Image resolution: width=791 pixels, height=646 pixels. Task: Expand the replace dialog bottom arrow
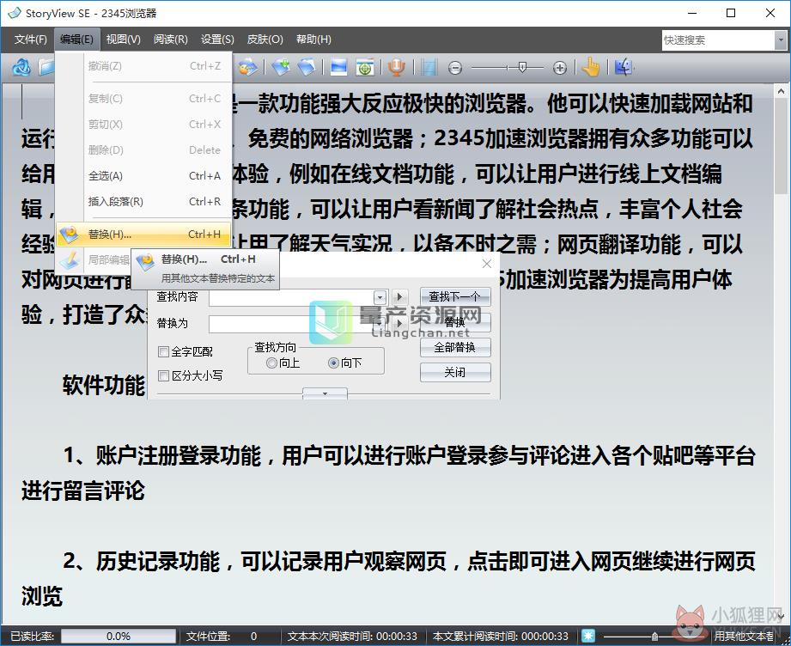coord(325,393)
